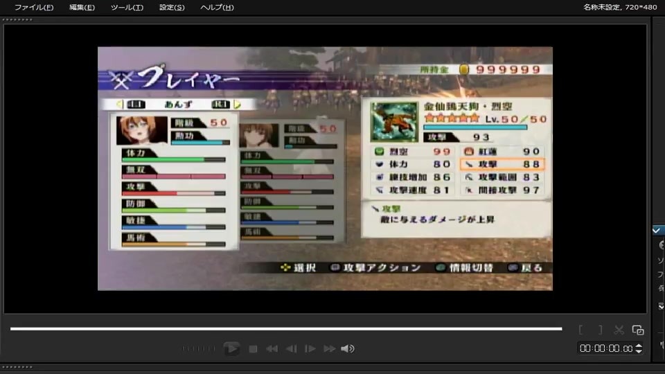Click the fast-forward button
The height and width of the screenshot is (374, 665).
329,348
